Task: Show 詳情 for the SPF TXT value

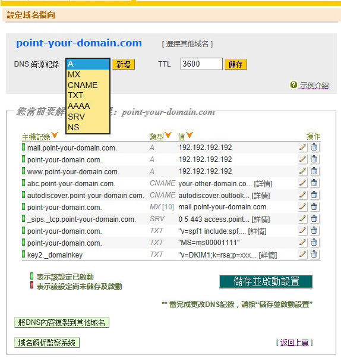Action: [x=257, y=231]
